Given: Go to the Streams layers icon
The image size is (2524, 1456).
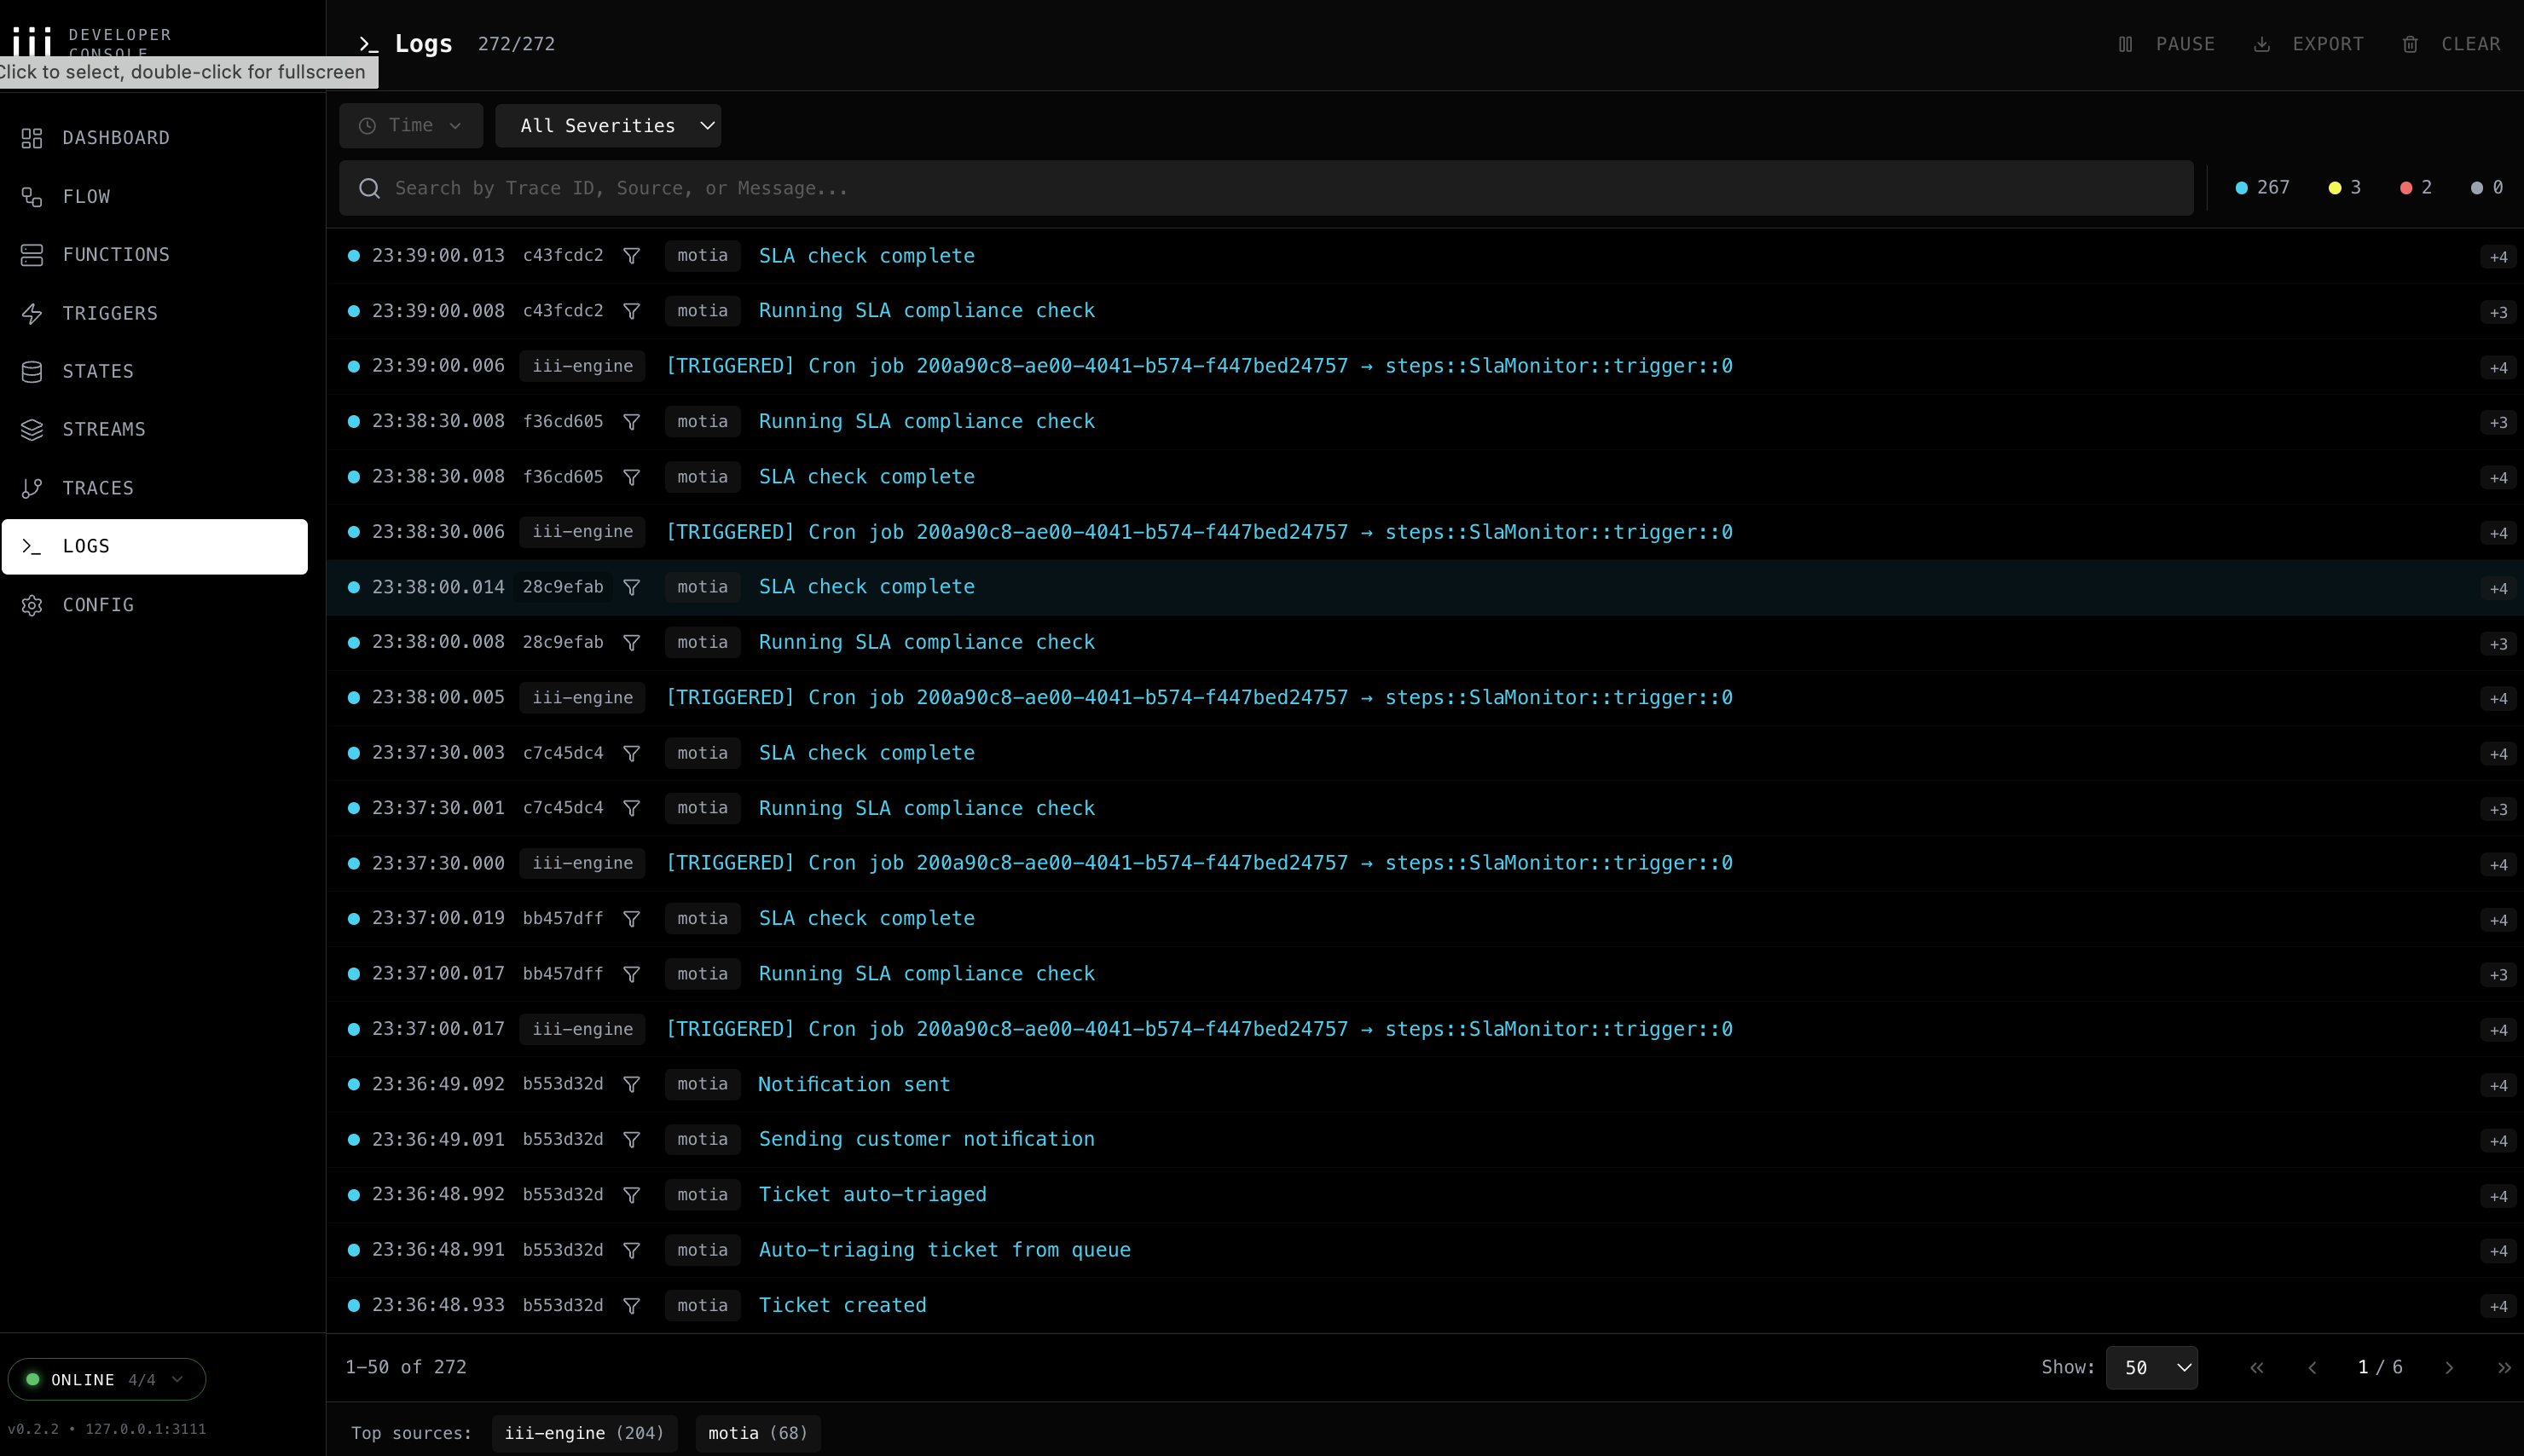Looking at the screenshot, I should pyautogui.click(x=32, y=430).
